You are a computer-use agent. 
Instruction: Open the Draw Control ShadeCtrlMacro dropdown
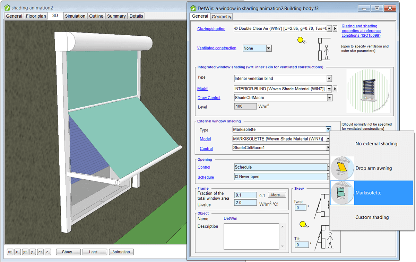tap(329, 98)
